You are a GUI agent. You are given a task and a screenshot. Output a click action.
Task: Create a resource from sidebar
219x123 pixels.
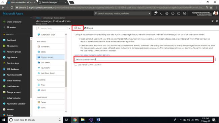12,22
